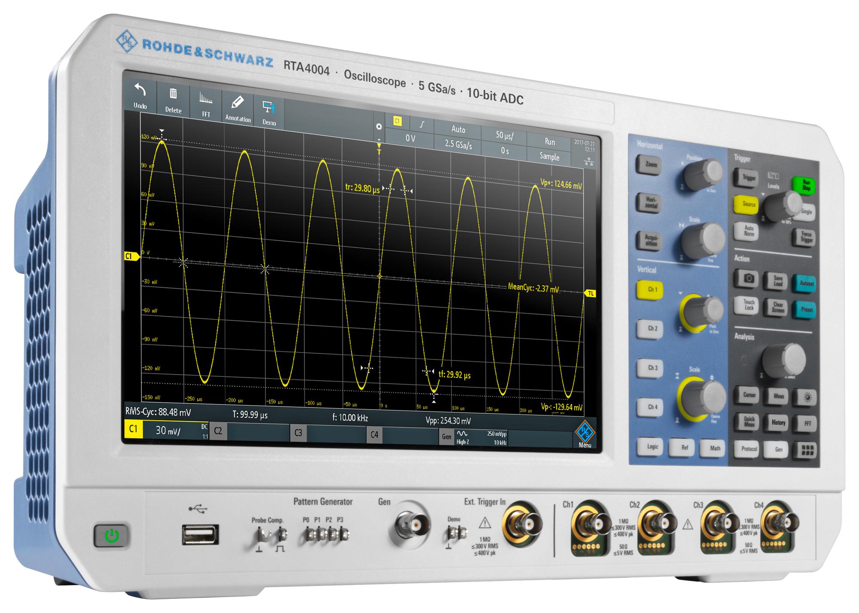Open the 2.5 GSa/s sample rate field
The image size is (859, 613).
coord(458,144)
